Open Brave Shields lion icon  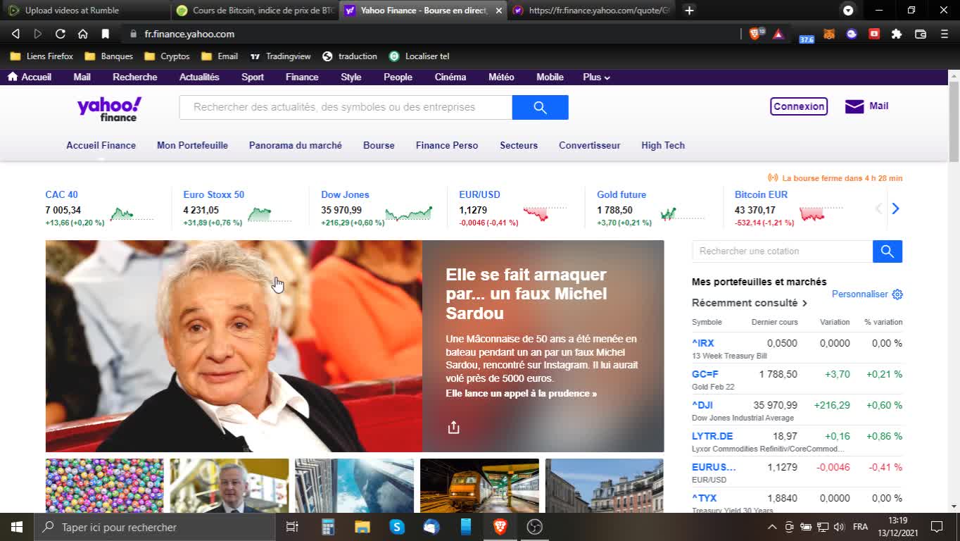click(x=756, y=34)
